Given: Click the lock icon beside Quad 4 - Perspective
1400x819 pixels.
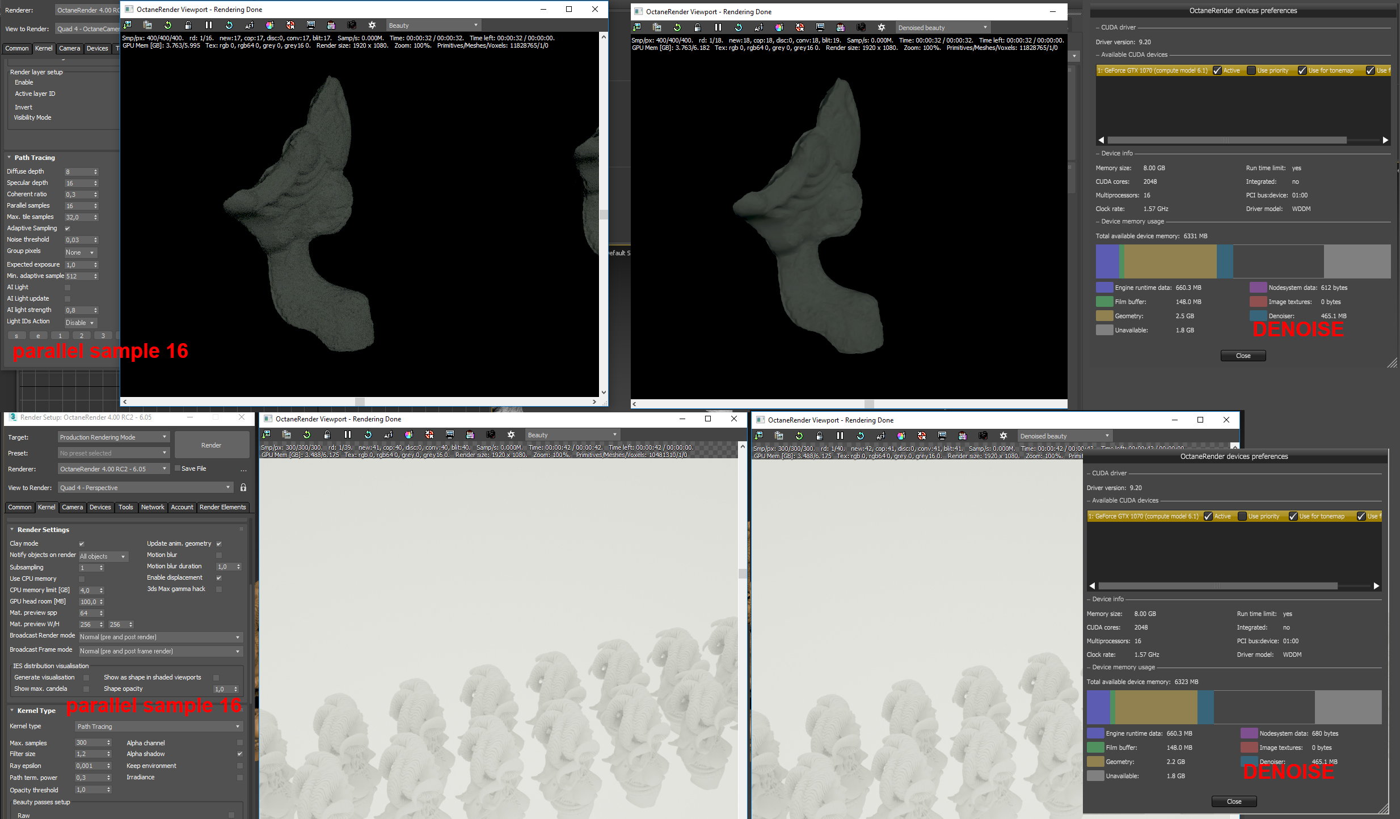Looking at the screenshot, I should (243, 488).
